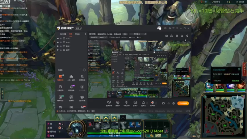Expand the speaker options arrow

click(156, 103)
